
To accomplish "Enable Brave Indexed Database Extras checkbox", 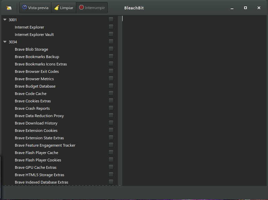I will pos(111,182).
